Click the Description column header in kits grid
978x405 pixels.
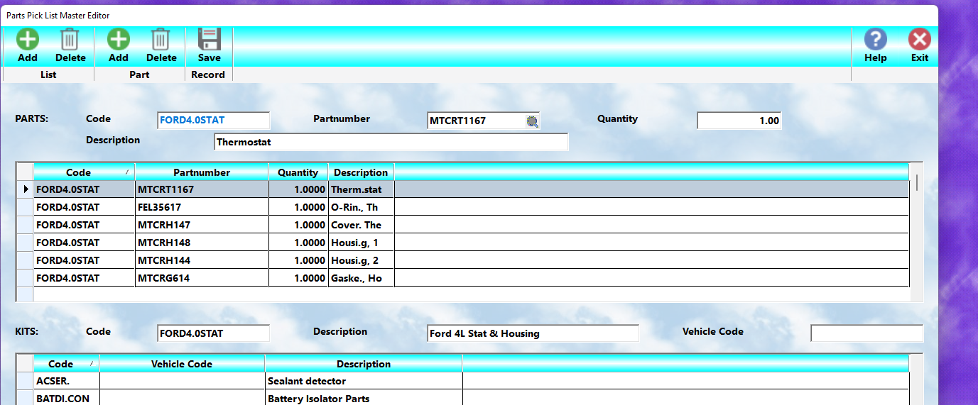pos(364,364)
